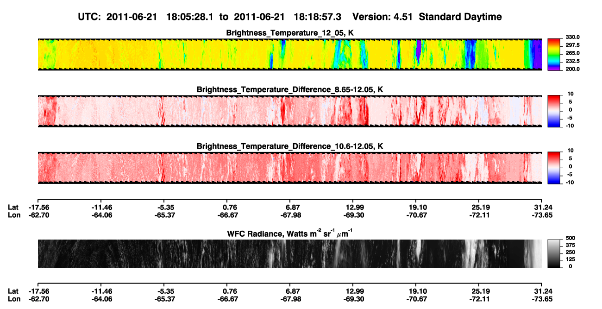Image resolution: width=602 pixels, height=309 pixels.
Task: Click latitude -5.35 on the upper axis
Action: click(x=164, y=207)
